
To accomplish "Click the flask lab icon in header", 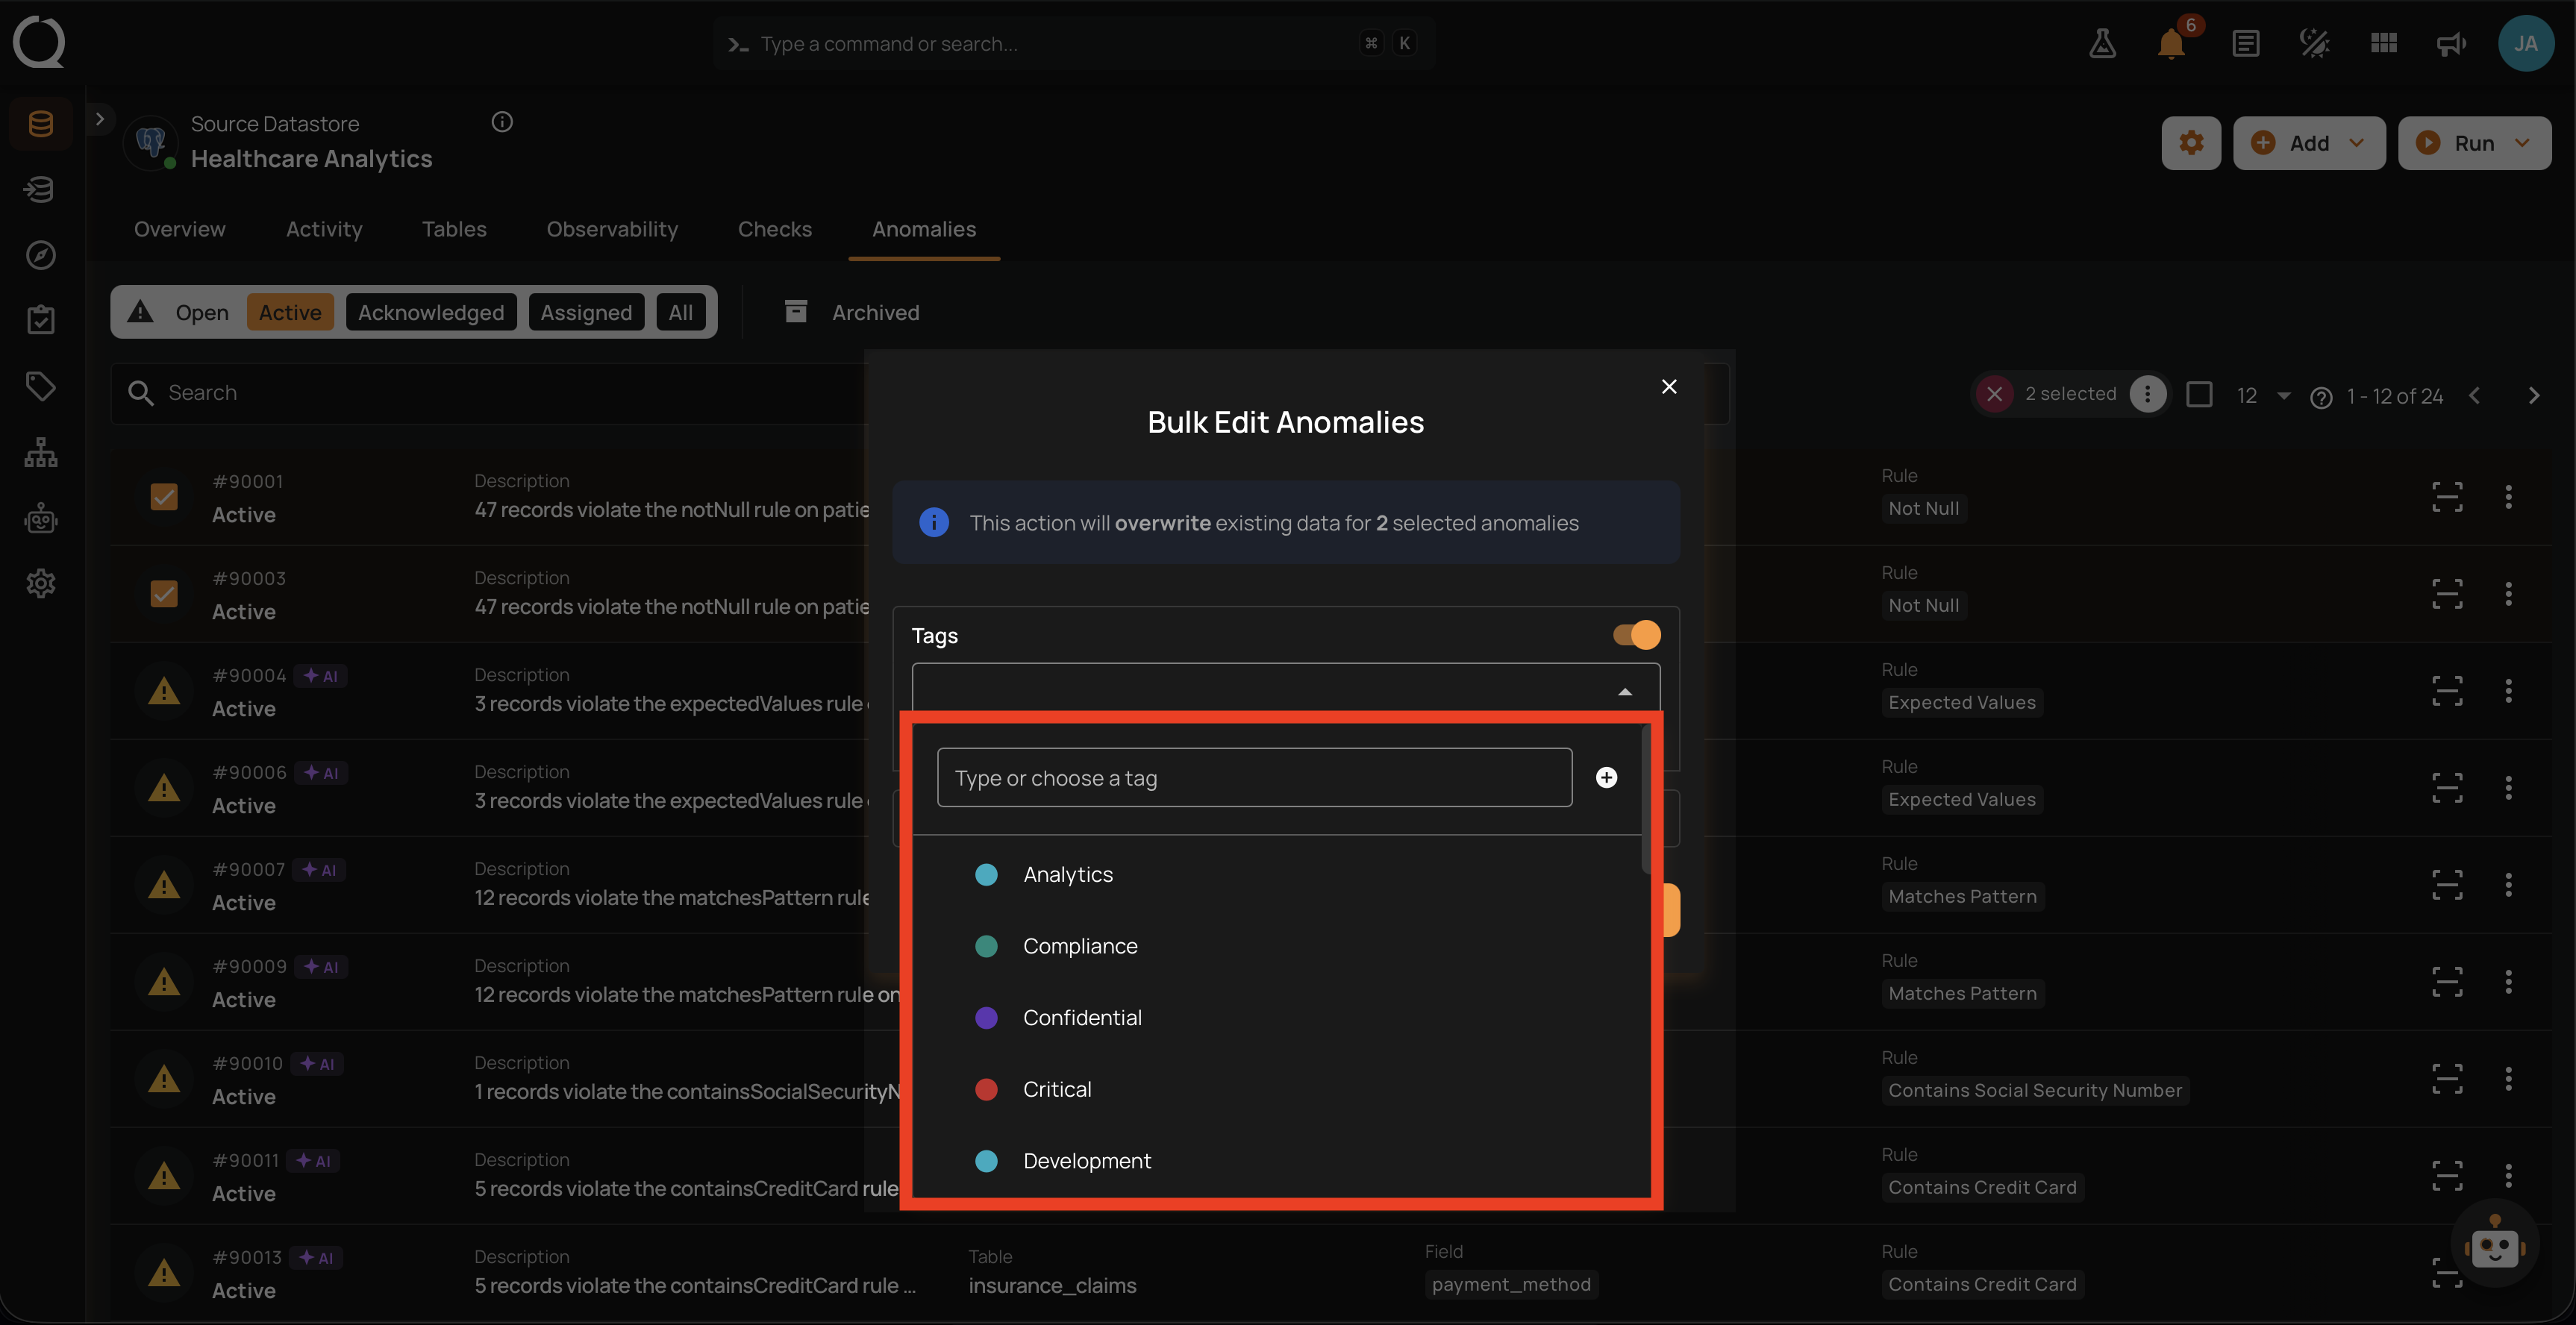I will 2102,43.
